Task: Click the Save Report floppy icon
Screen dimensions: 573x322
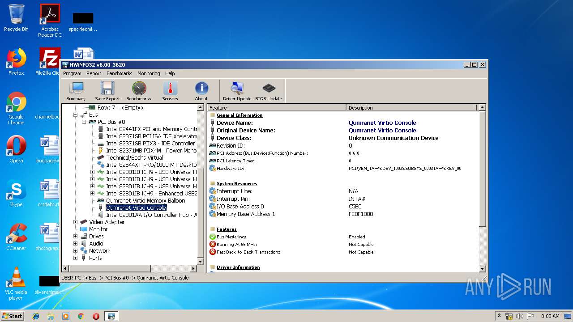Action: (107, 91)
